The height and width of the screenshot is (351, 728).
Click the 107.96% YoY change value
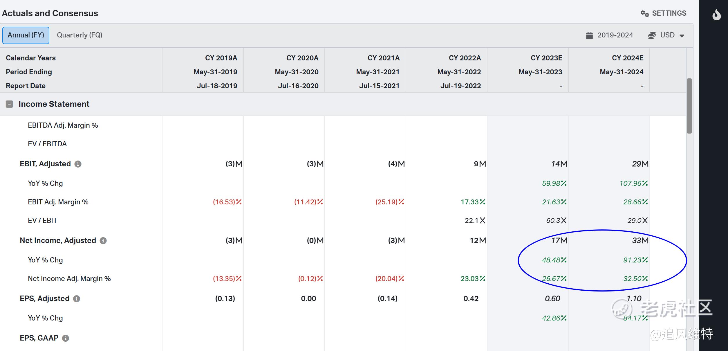click(x=634, y=183)
